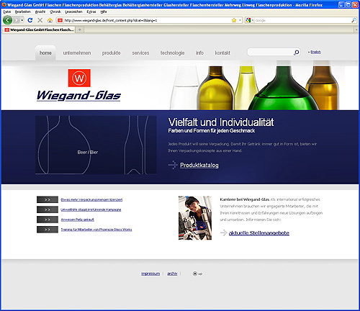Open a new tab with plus button
Screen dimensions: 360x311
coord(80,30)
